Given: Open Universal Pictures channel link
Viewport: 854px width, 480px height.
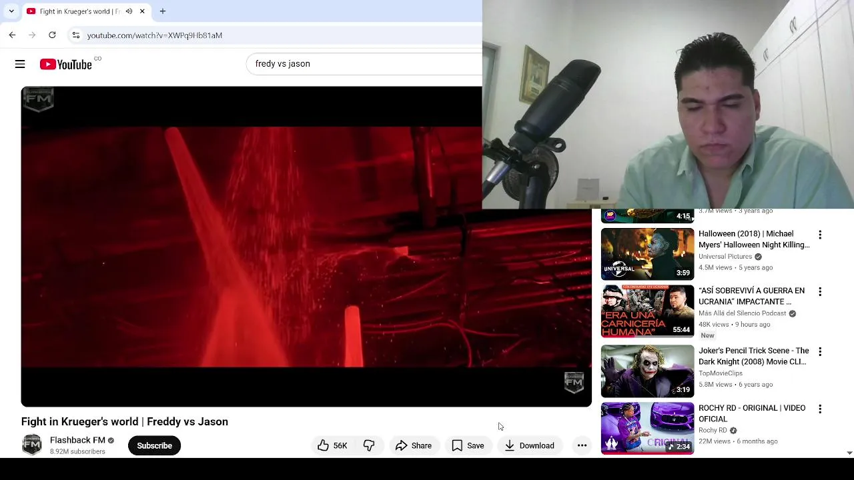Looking at the screenshot, I should 725,257.
